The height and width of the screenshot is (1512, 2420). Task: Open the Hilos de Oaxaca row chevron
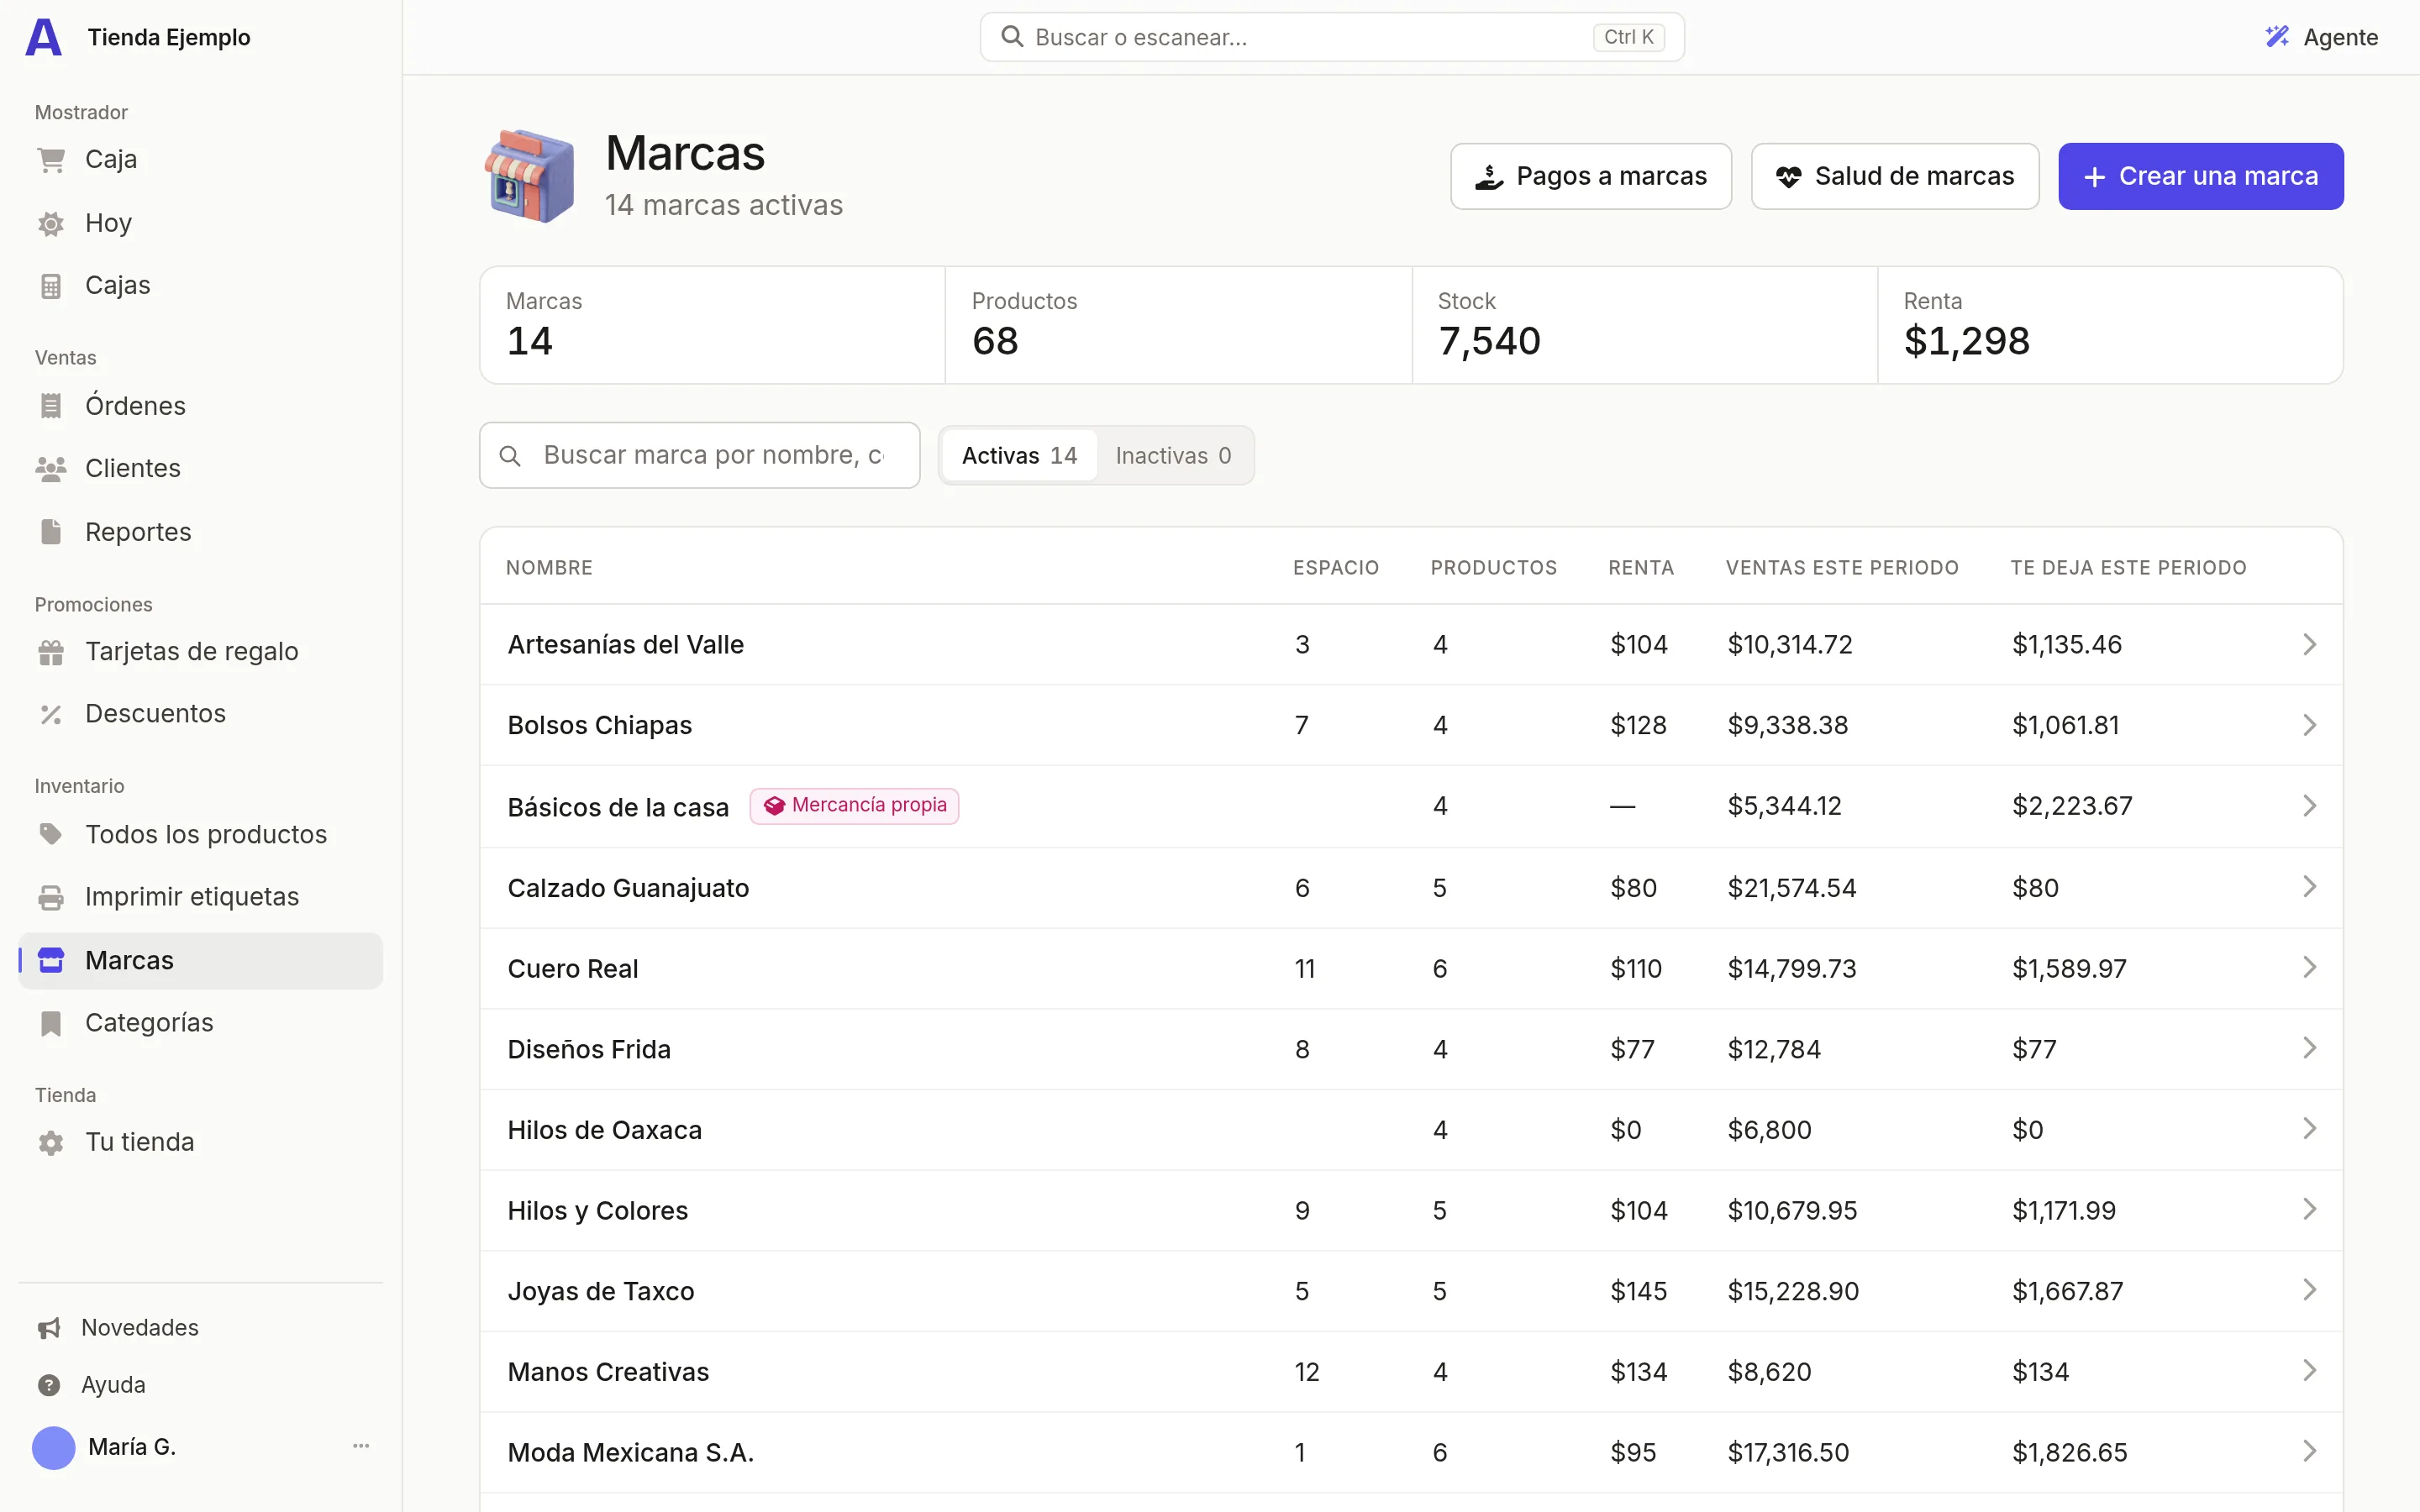[2309, 1129]
